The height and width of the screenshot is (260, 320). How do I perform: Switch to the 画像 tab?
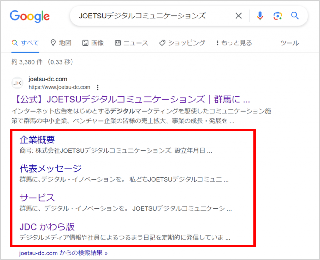93,43
